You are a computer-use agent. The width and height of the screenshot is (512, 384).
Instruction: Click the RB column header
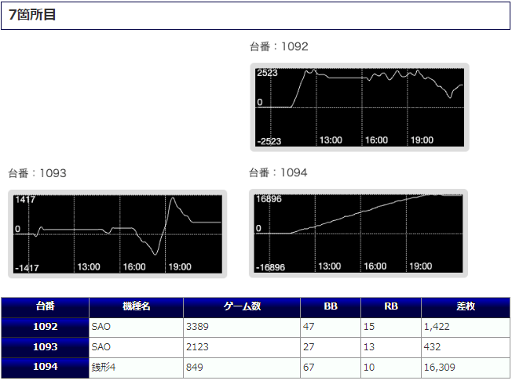tap(391, 307)
